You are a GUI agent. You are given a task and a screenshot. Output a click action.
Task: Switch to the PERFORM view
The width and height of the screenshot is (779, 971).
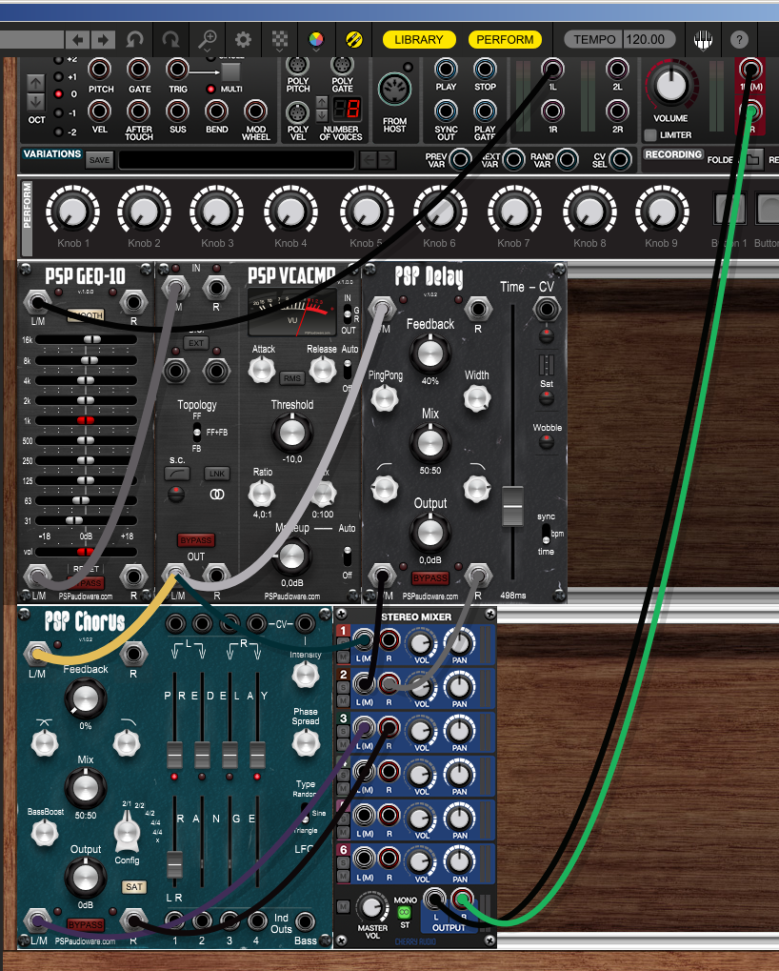505,40
